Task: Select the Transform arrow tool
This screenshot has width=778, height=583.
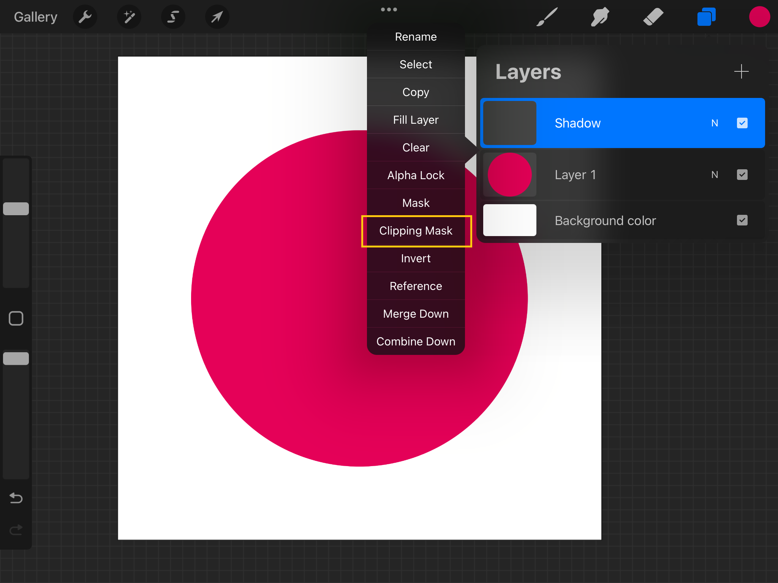Action: pyautogui.click(x=217, y=17)
